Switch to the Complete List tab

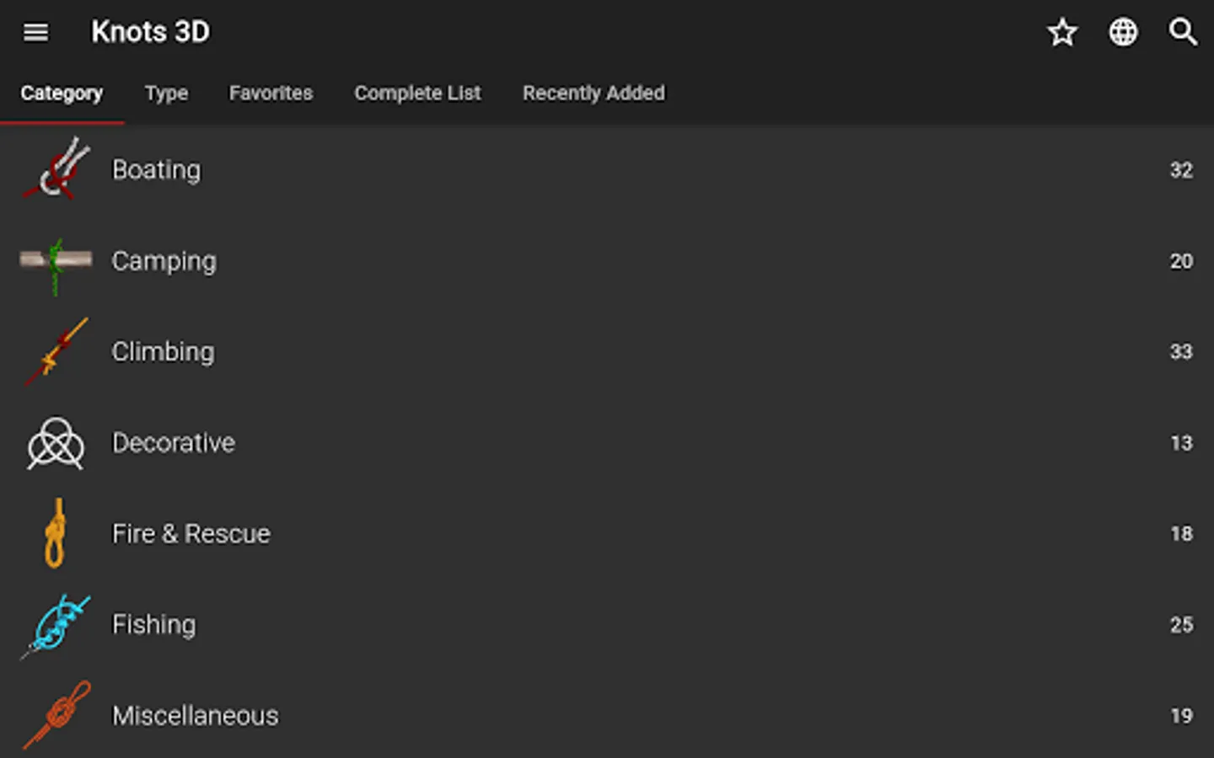pos(417,93)
